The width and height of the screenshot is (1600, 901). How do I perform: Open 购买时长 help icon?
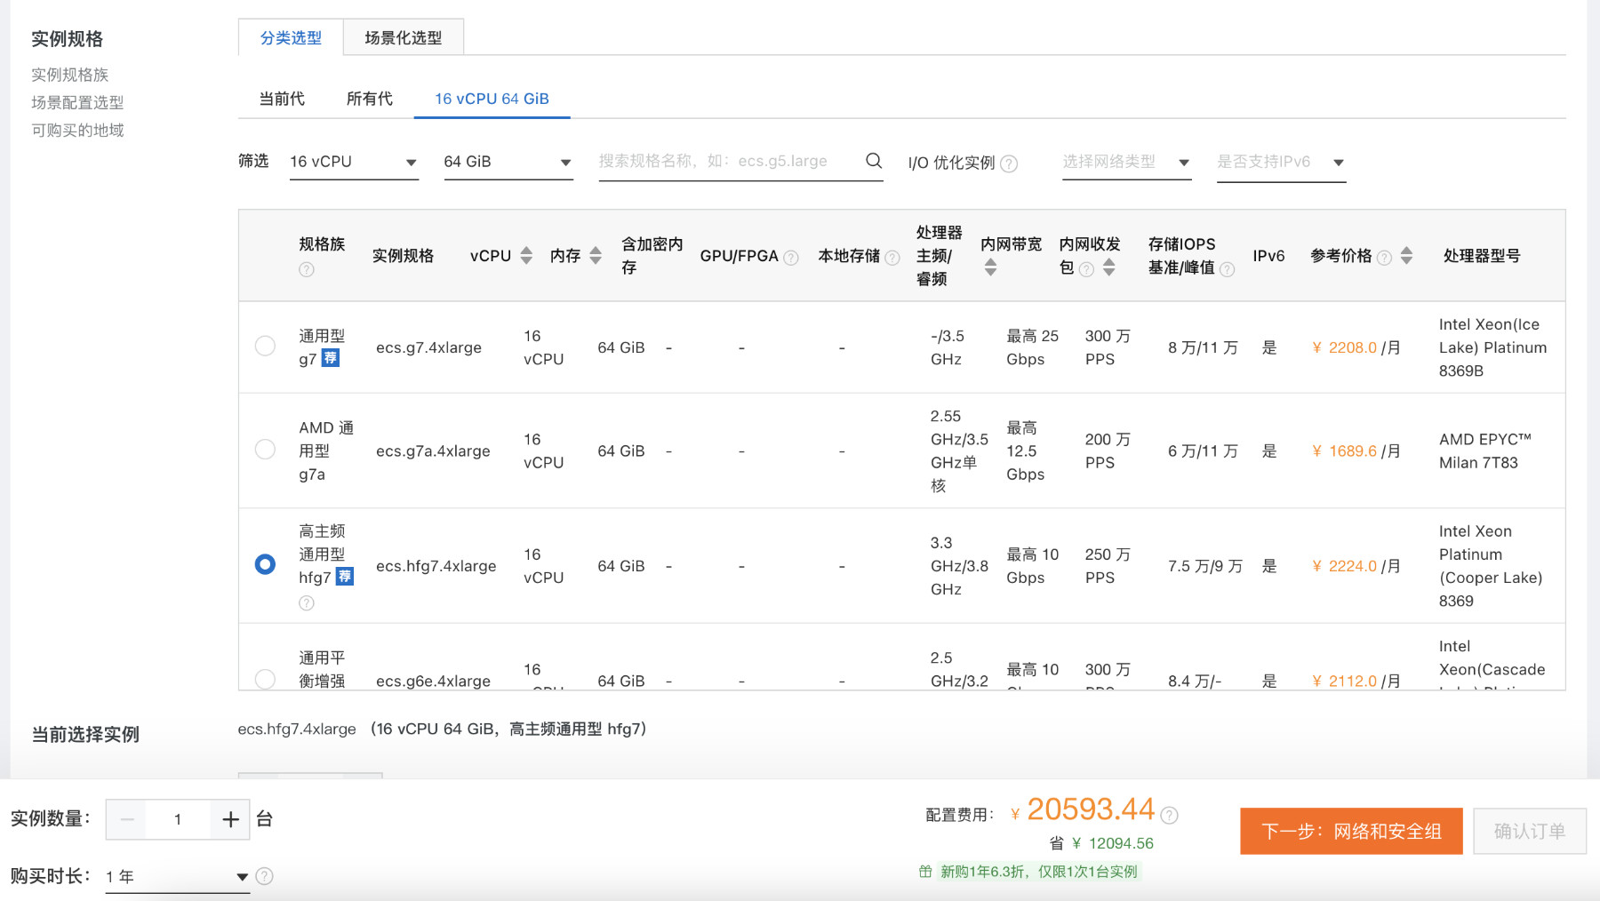click(x=264, y=876)
